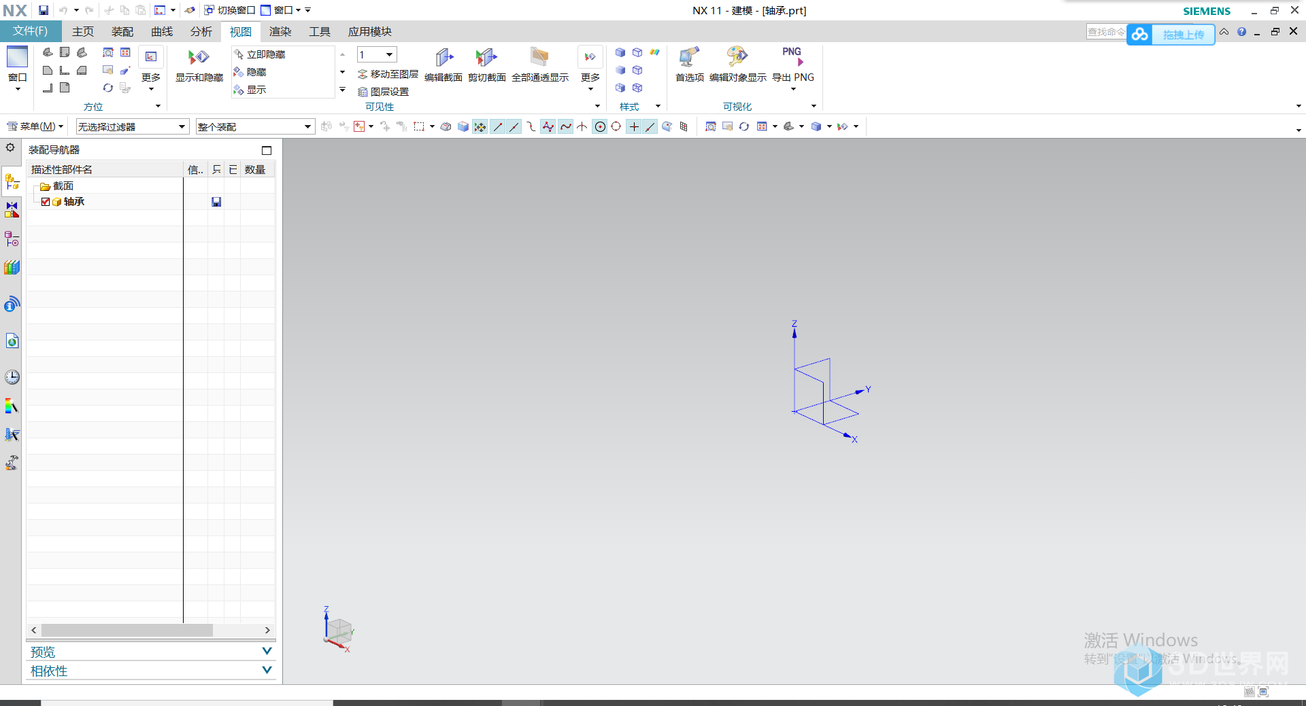Viewport: 1306px width, 706px height.
Task: Click the 拖拽上传 button
Action: [x=1171, y=35]
